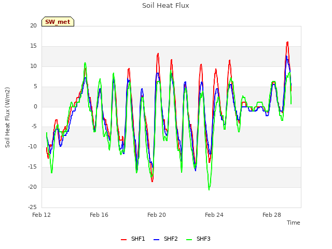Screen dimensions: 332x249
Task: Select the Feb 28 x-axis label
Action: click(x=272, y=215)
